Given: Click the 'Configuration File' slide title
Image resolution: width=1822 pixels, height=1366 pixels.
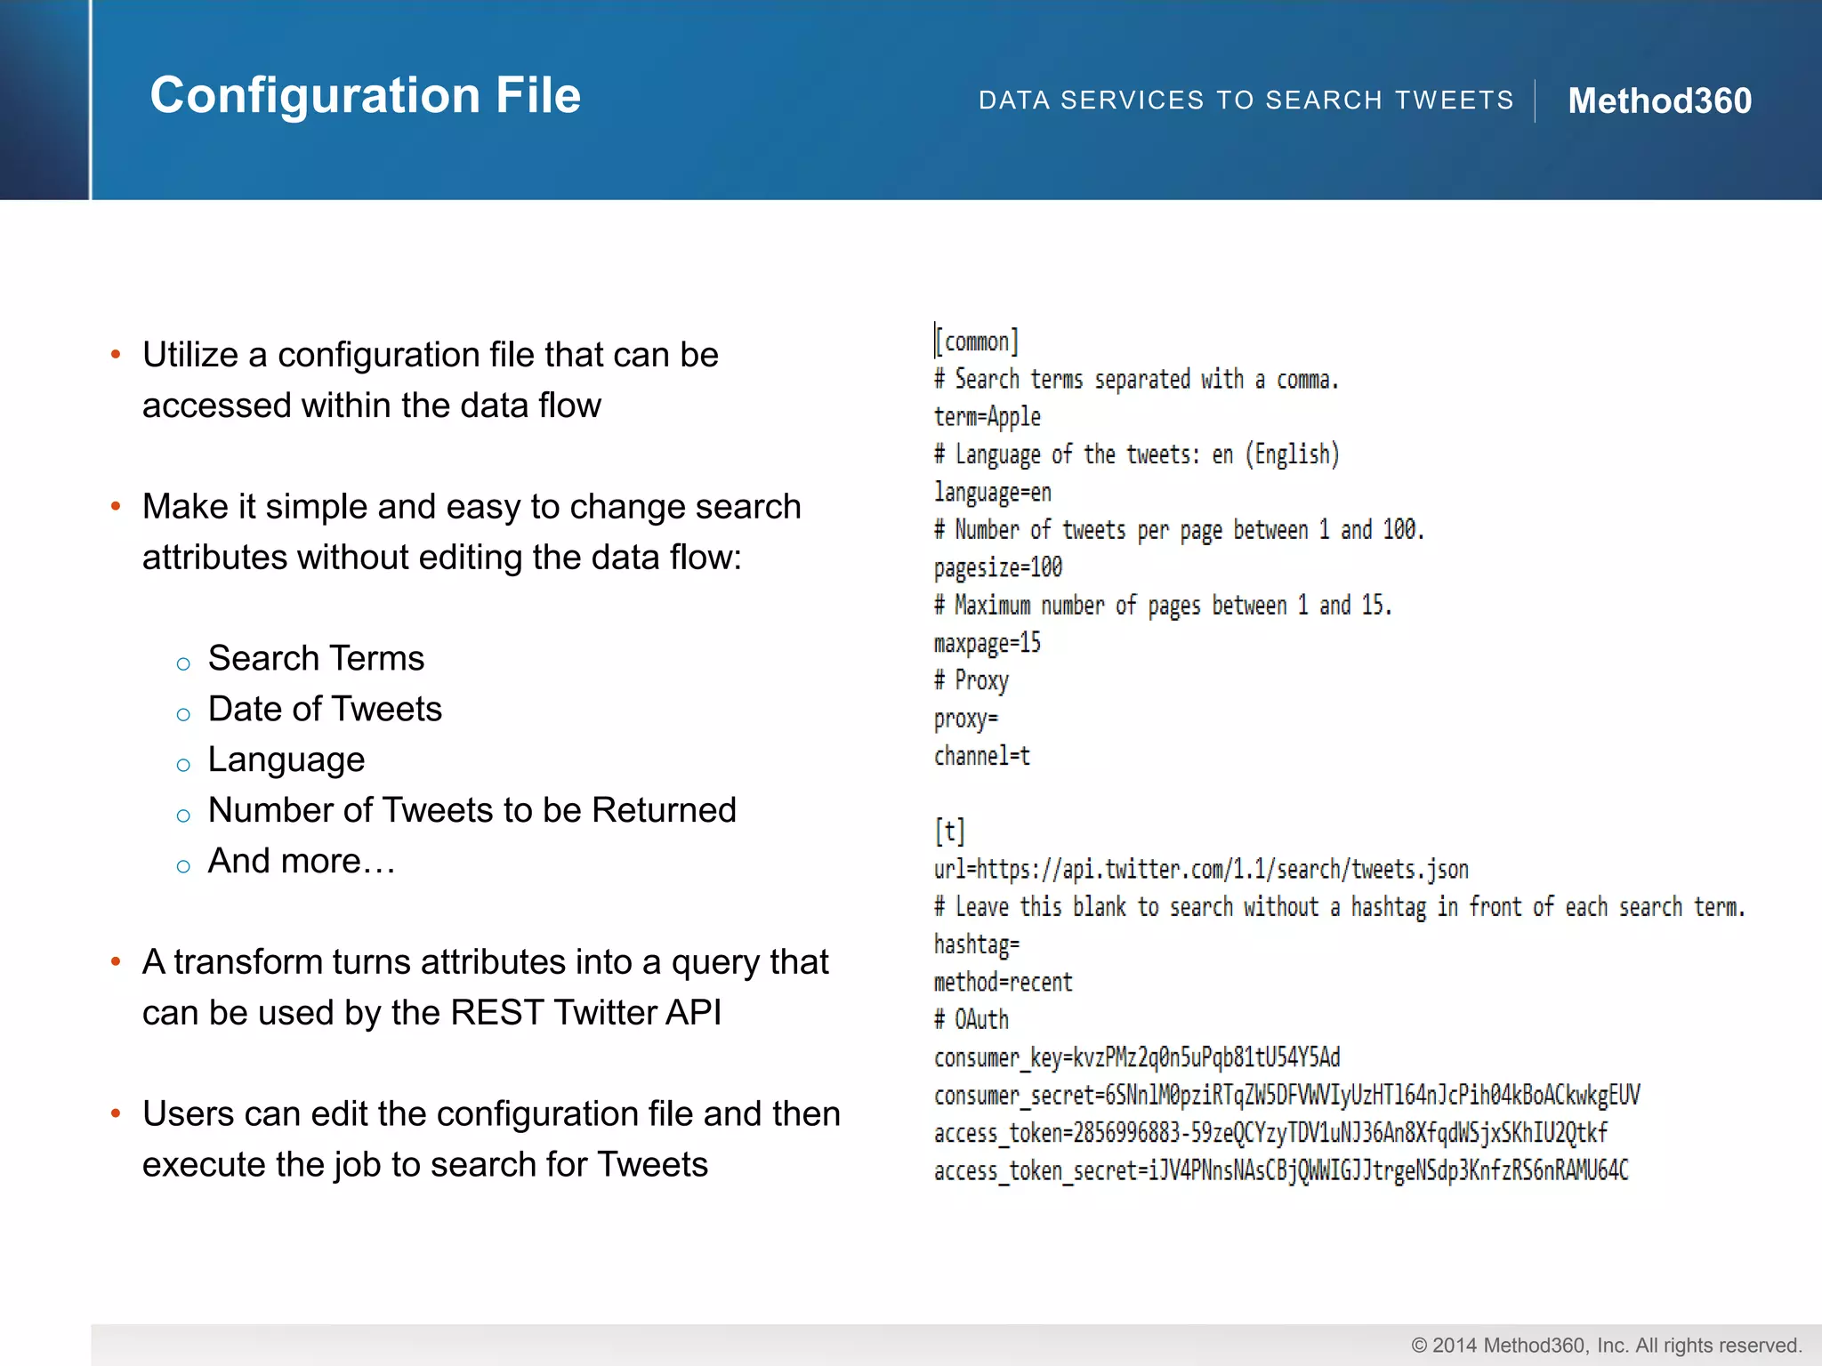Looking at the screenshot, I should [x=365, y=95].
